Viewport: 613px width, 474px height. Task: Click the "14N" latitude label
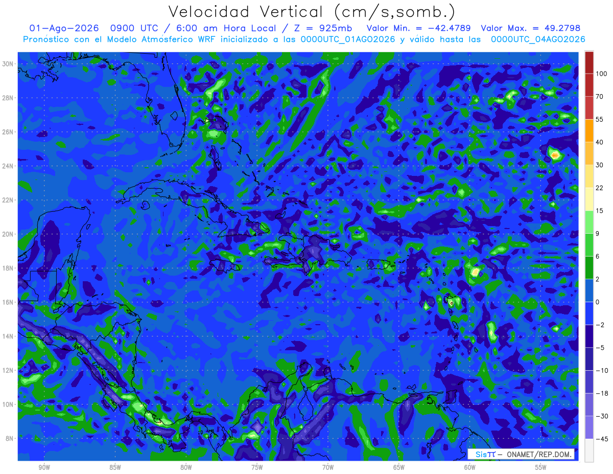click(x=9, y=336)
